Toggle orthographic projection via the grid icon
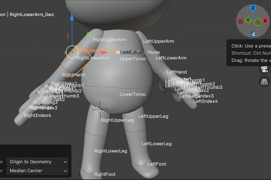Image resolution: width=271 pixels, height=180 pixels. coord(264,81)
